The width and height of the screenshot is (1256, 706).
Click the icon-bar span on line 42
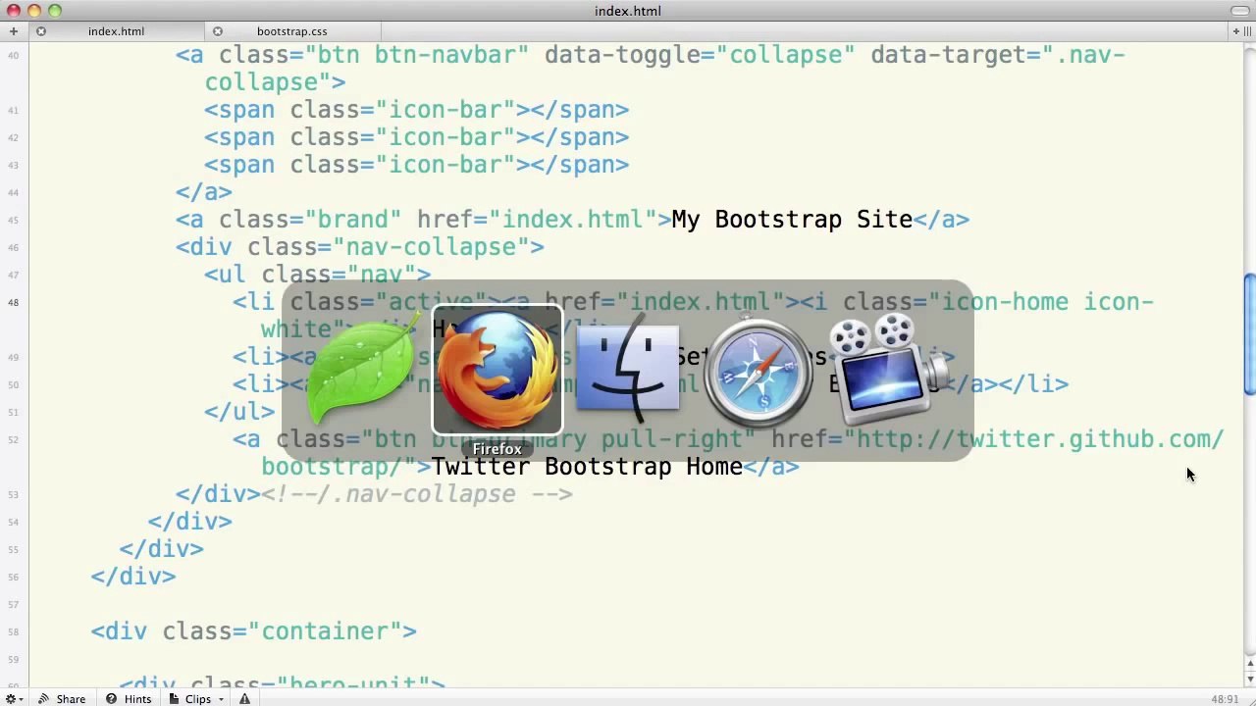[x=416, y=137]
